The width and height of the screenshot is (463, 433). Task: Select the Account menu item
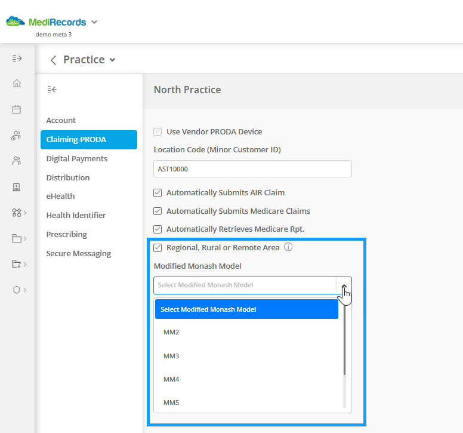tap(61, 120)
